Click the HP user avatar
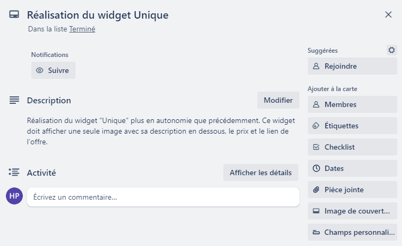 [14, 196]
